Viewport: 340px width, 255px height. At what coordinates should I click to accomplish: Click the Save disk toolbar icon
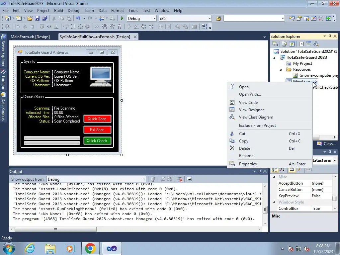(x=37, y=19)
